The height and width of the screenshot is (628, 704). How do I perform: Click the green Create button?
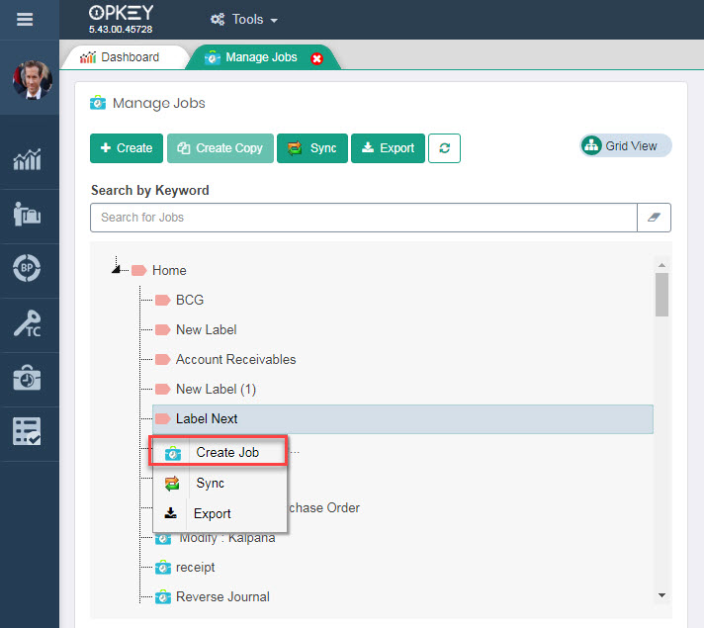(127, 148)
